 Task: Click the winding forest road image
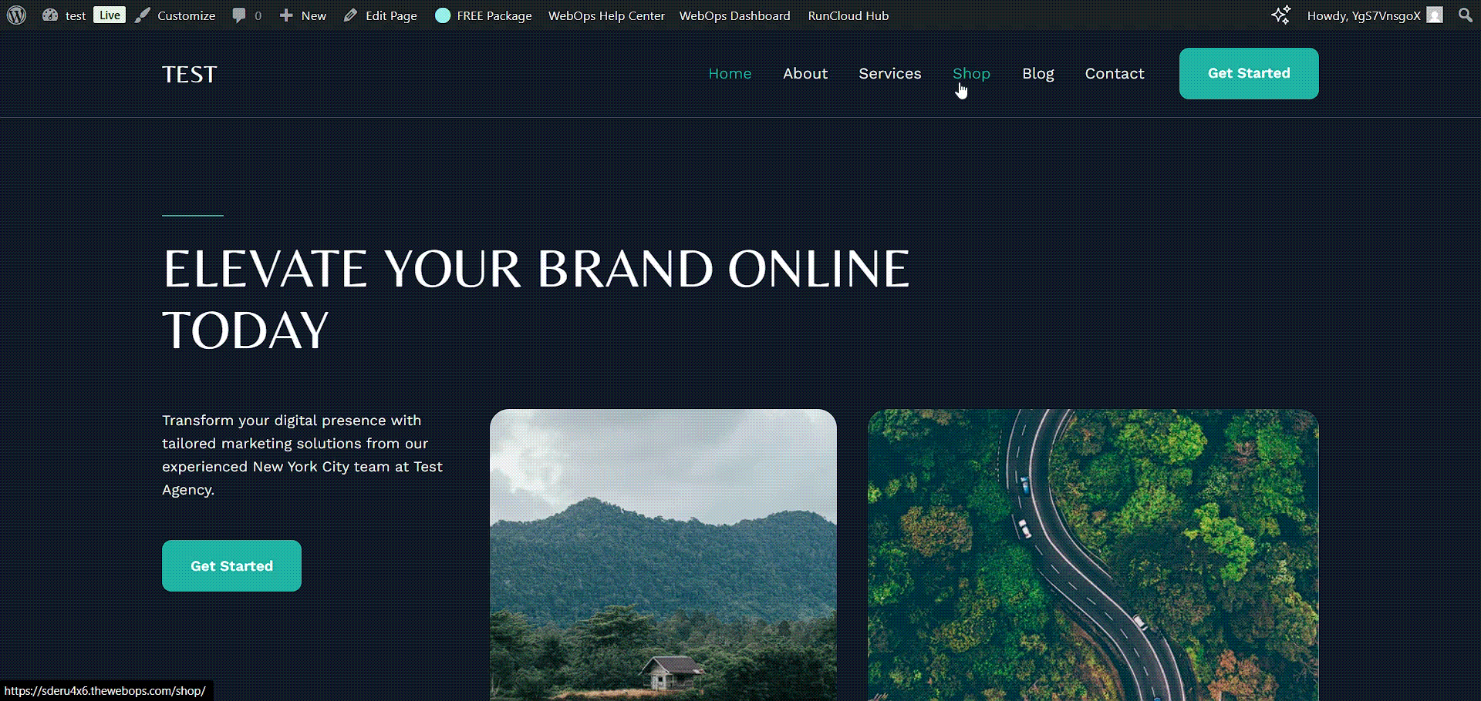[1093, 555]
